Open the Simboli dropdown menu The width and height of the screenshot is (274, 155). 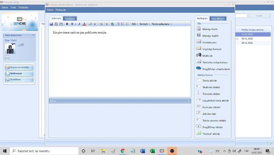click(144, 24)
